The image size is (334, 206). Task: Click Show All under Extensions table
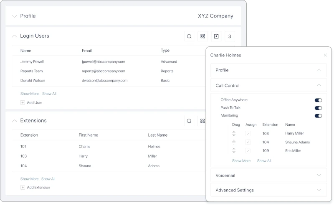coord(48,179)
